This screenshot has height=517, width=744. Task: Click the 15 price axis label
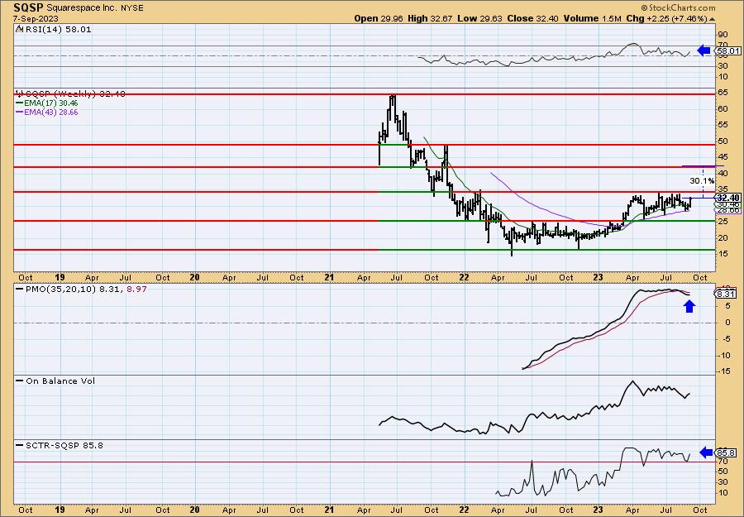click(723, 254)
